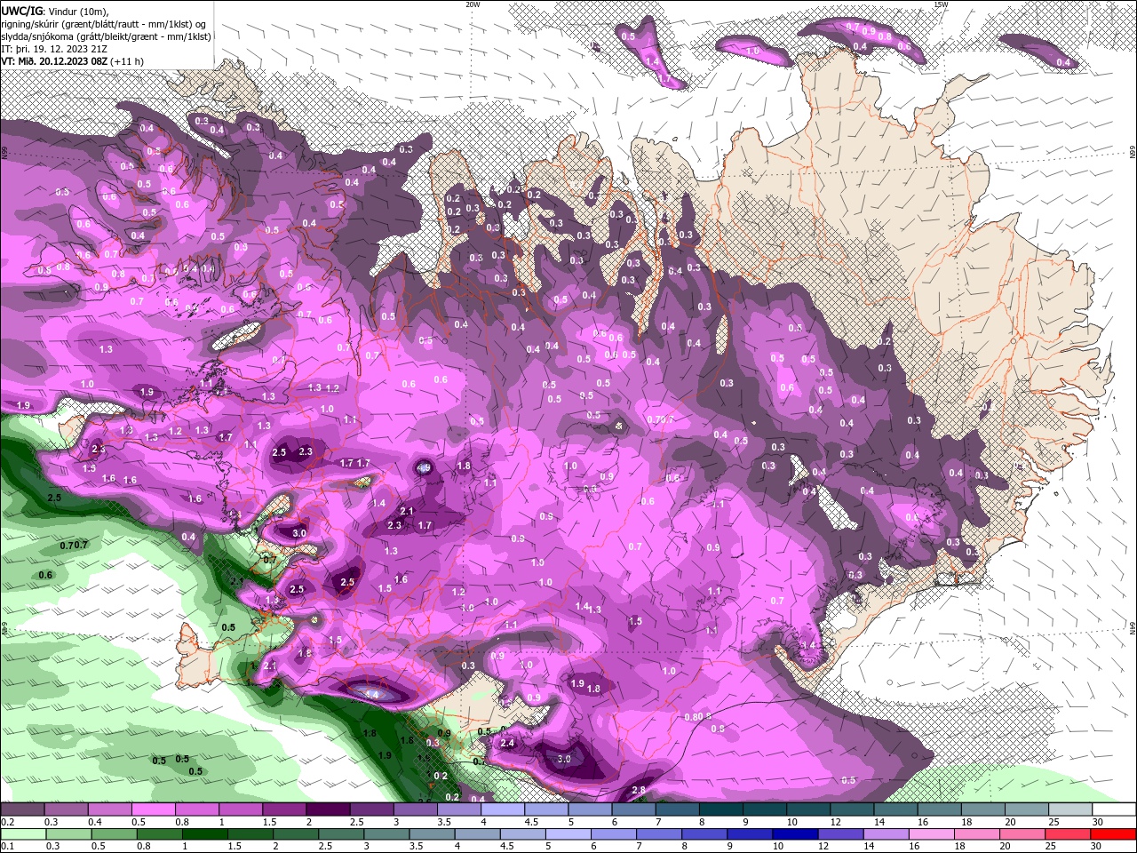
Task: Click the snow legend swatch between 0.2 and 0.3
Action: [x=22, y=809]
